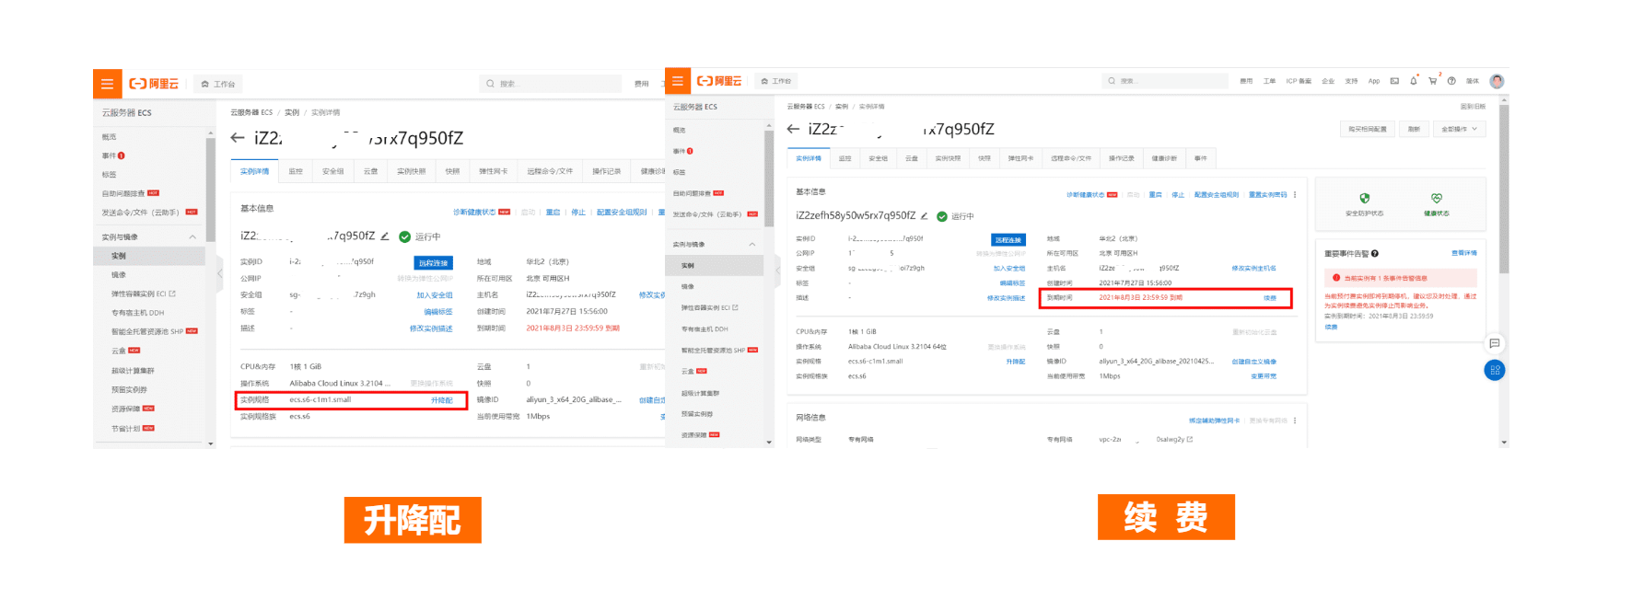Click 远程连接 button in left screenshot
This screenshot has width=1643, height=599.
433,263
